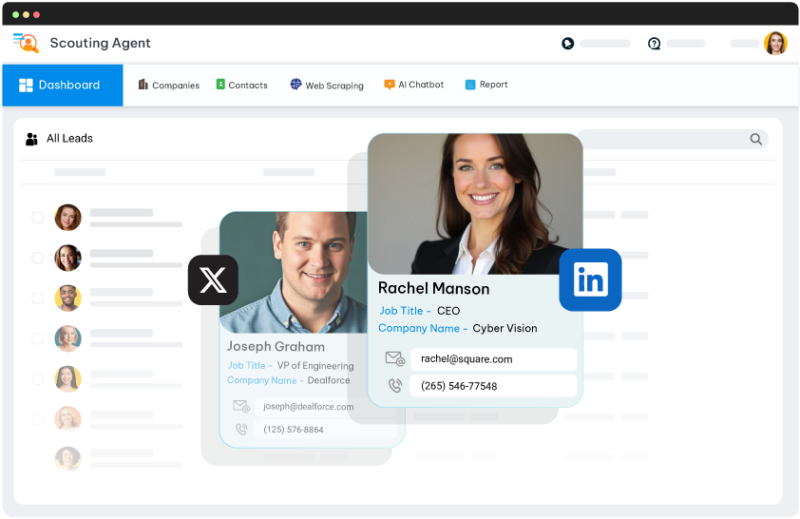The image size is (800, 519).
Task: Go to the Web Scraping tab
Action: tap(327, 85)
